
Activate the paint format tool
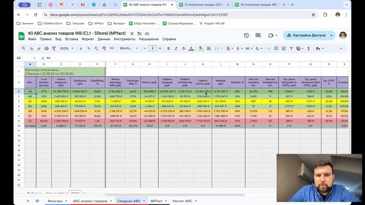pos(54,48)
